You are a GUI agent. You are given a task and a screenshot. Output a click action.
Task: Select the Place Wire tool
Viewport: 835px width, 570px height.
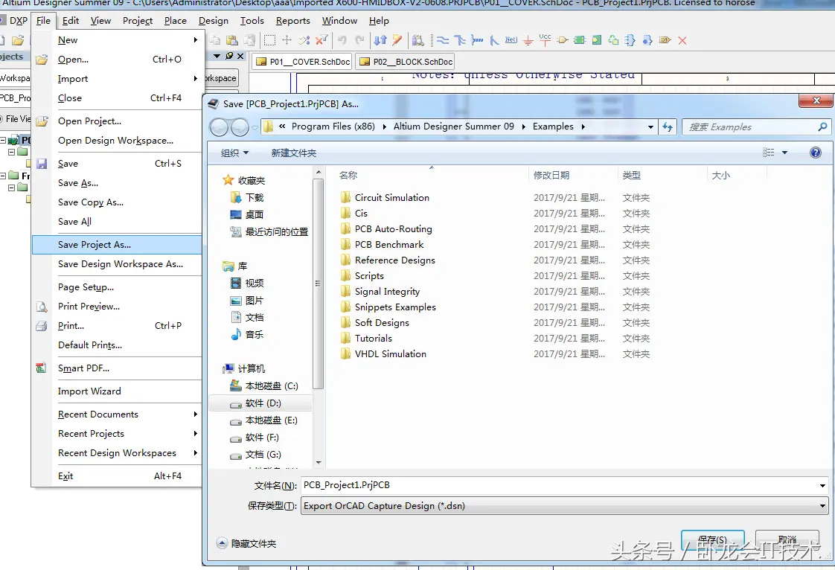[443, 40]
